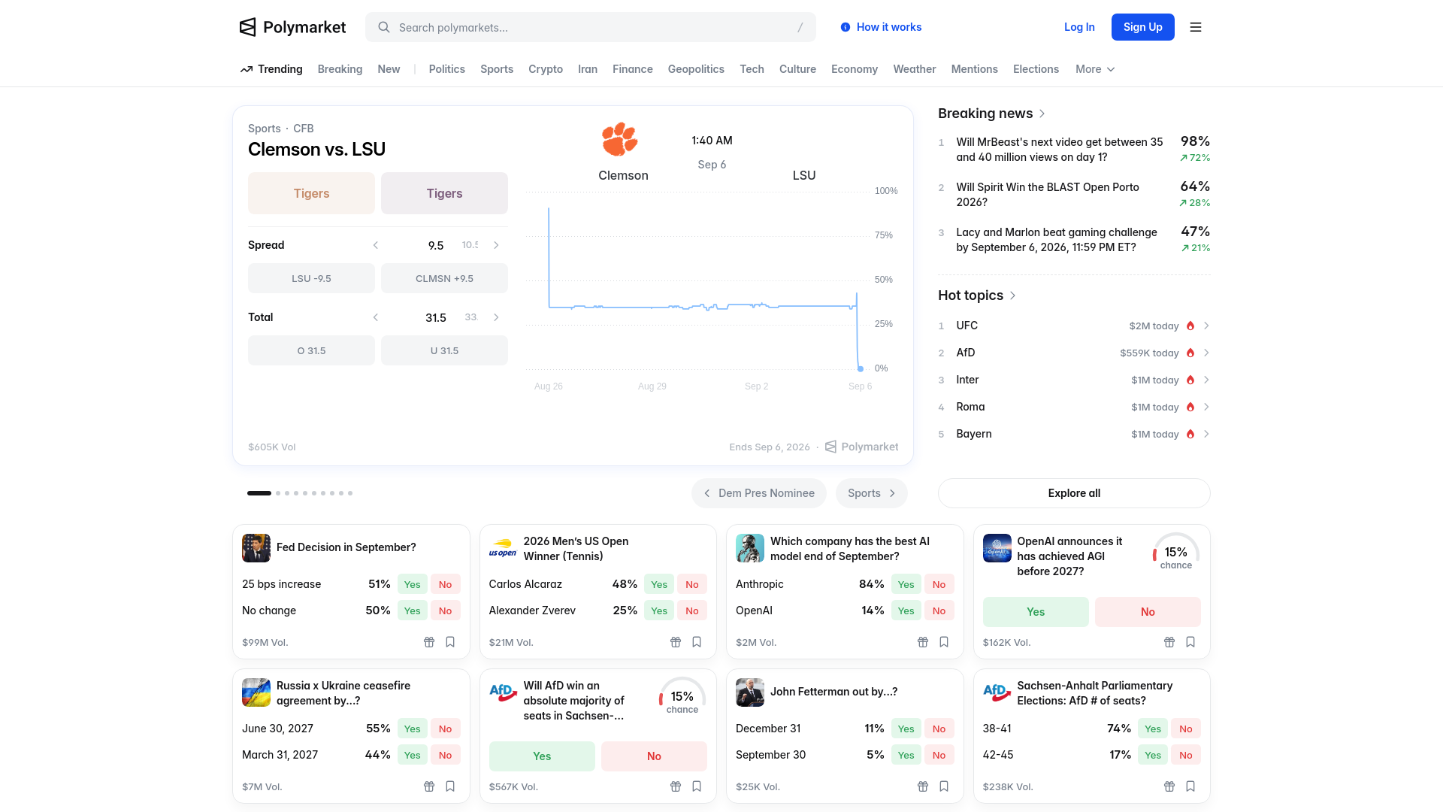Bookmark the John Fetterman out by card
Screen dimensions: 1443x812
point(944,786)
